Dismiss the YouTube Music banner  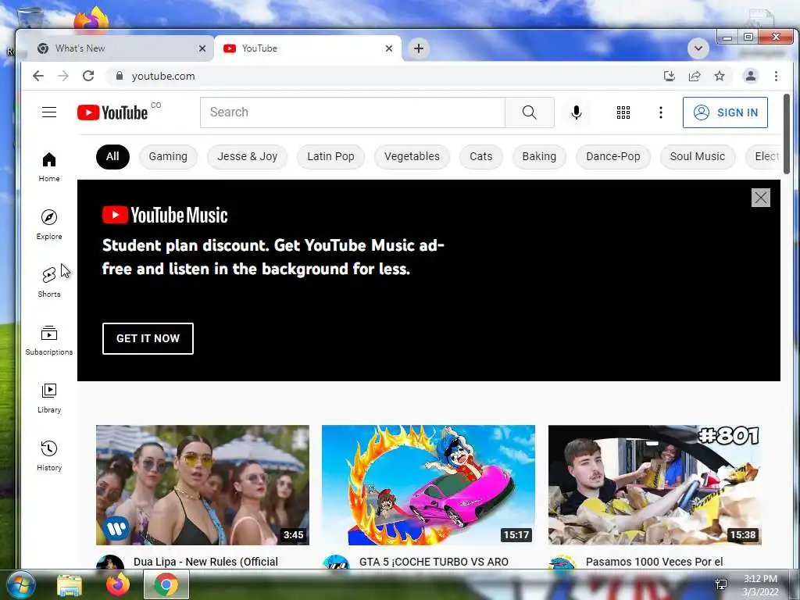pyautogui.click(x=761, y=198)
